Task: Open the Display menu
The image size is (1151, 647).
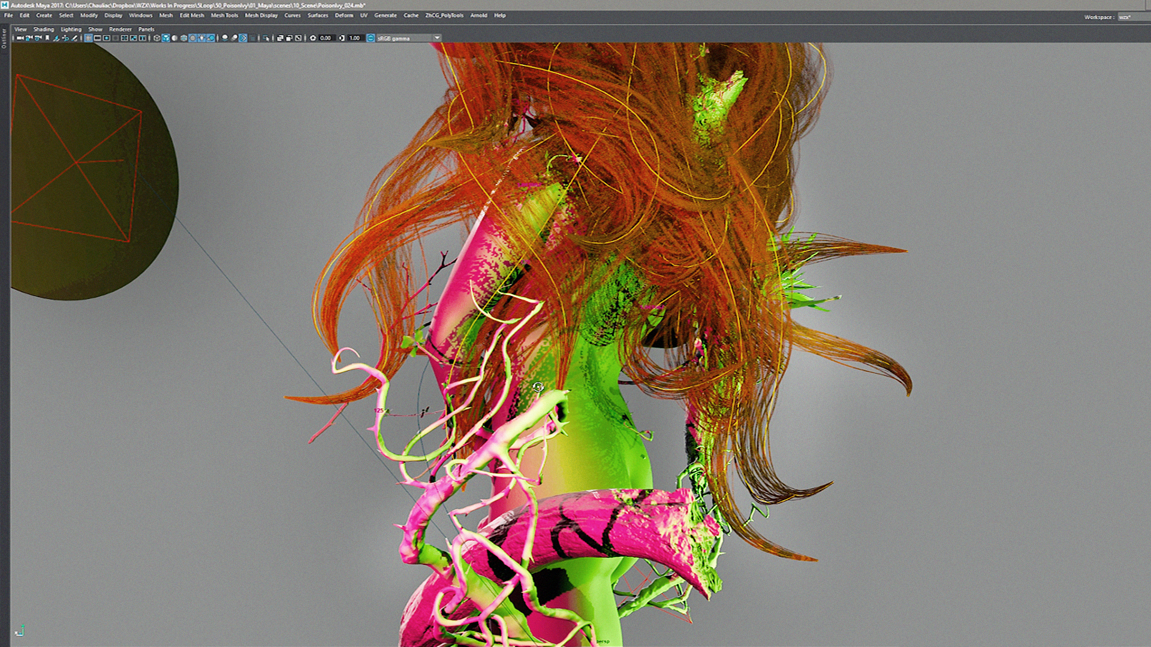Action: click(x=113, y=16)
